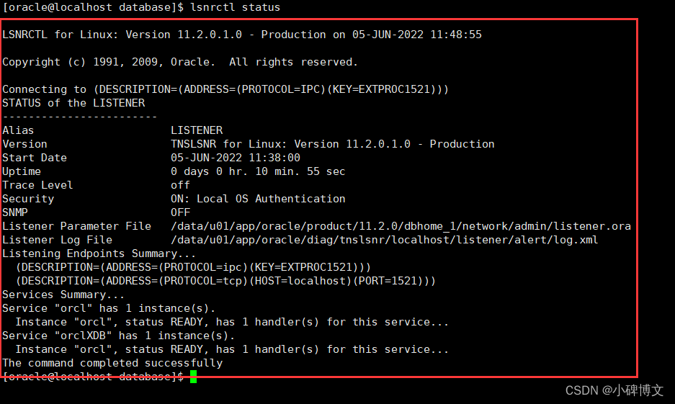675x404 pixels.
Task: Click the 'LSNRCTL for Linux: Version 11.2.0.1.0' line
Action: click(242, 35)
